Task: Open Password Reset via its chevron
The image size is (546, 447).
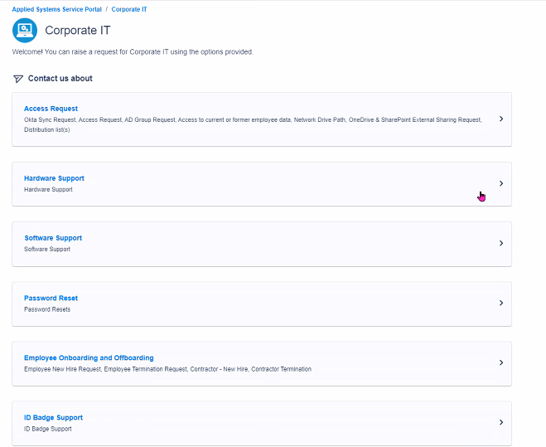Action: (501, 303)
